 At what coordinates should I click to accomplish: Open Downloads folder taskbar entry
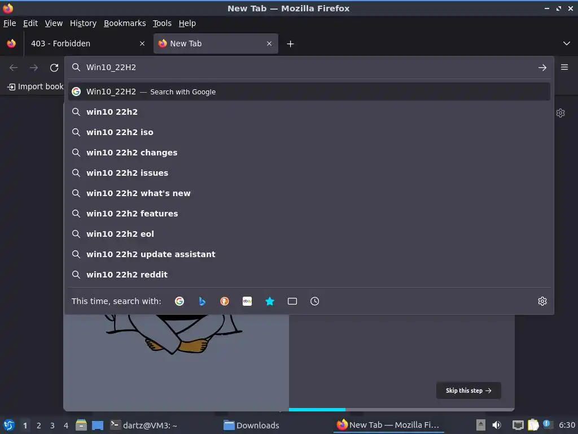point(251,425)
